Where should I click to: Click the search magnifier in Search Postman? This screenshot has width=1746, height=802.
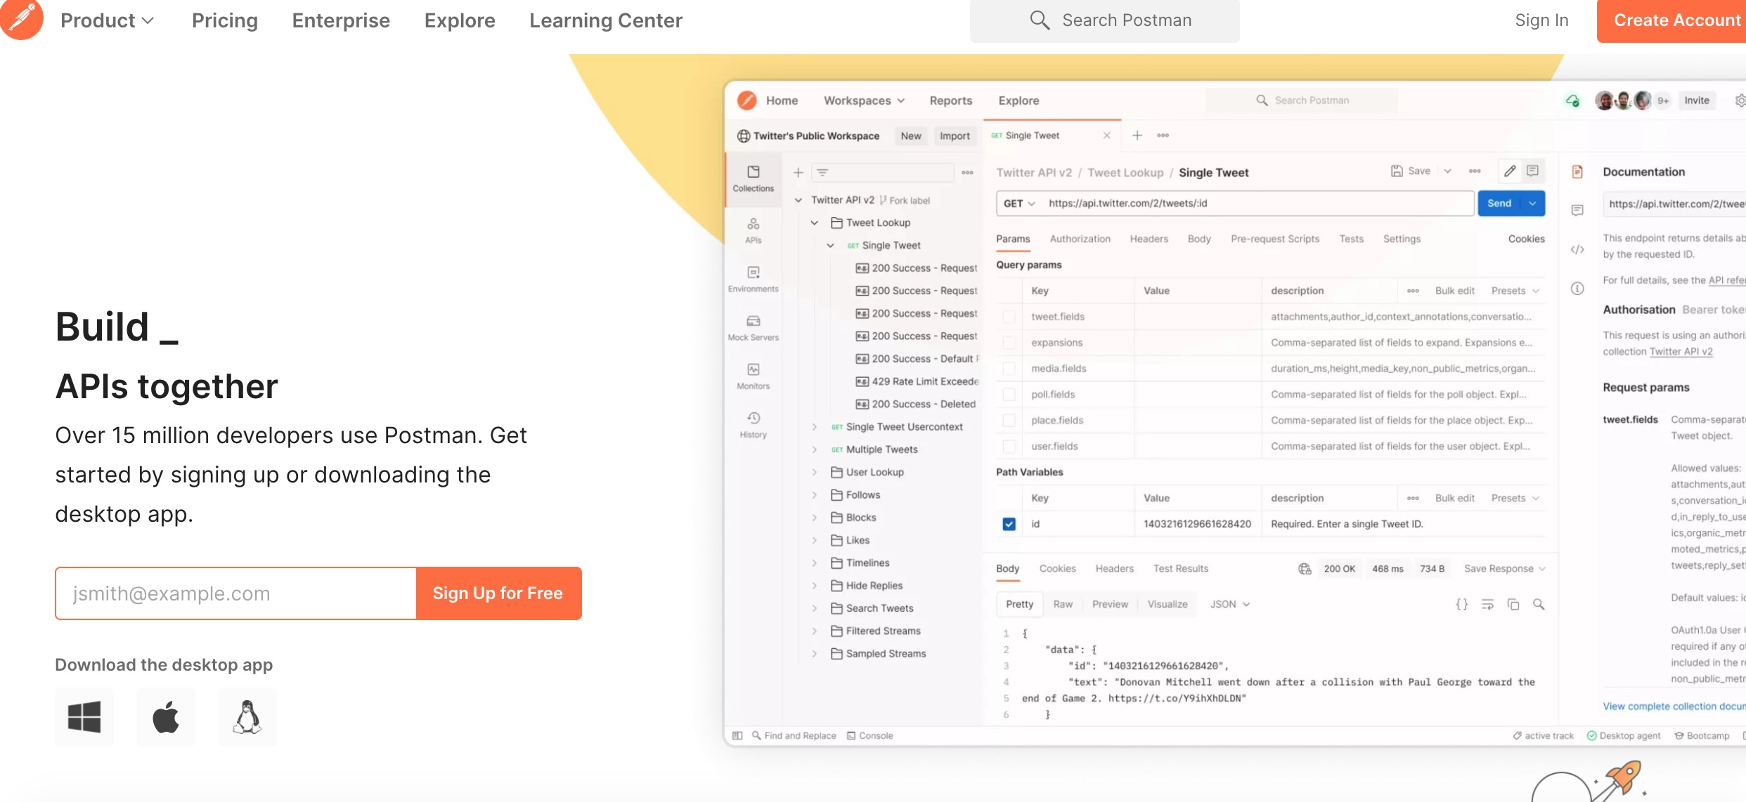point(1040,20)
